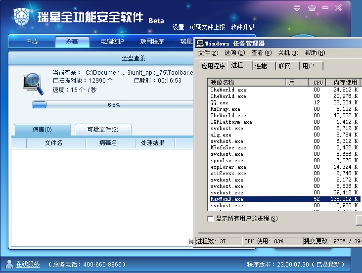Select the TXPlatform.exe process row

[284, 122]
